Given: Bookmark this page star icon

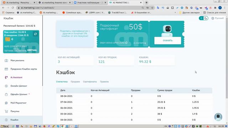Looking at the screenshot, I should pyautogui.click(x=152, y=8).
